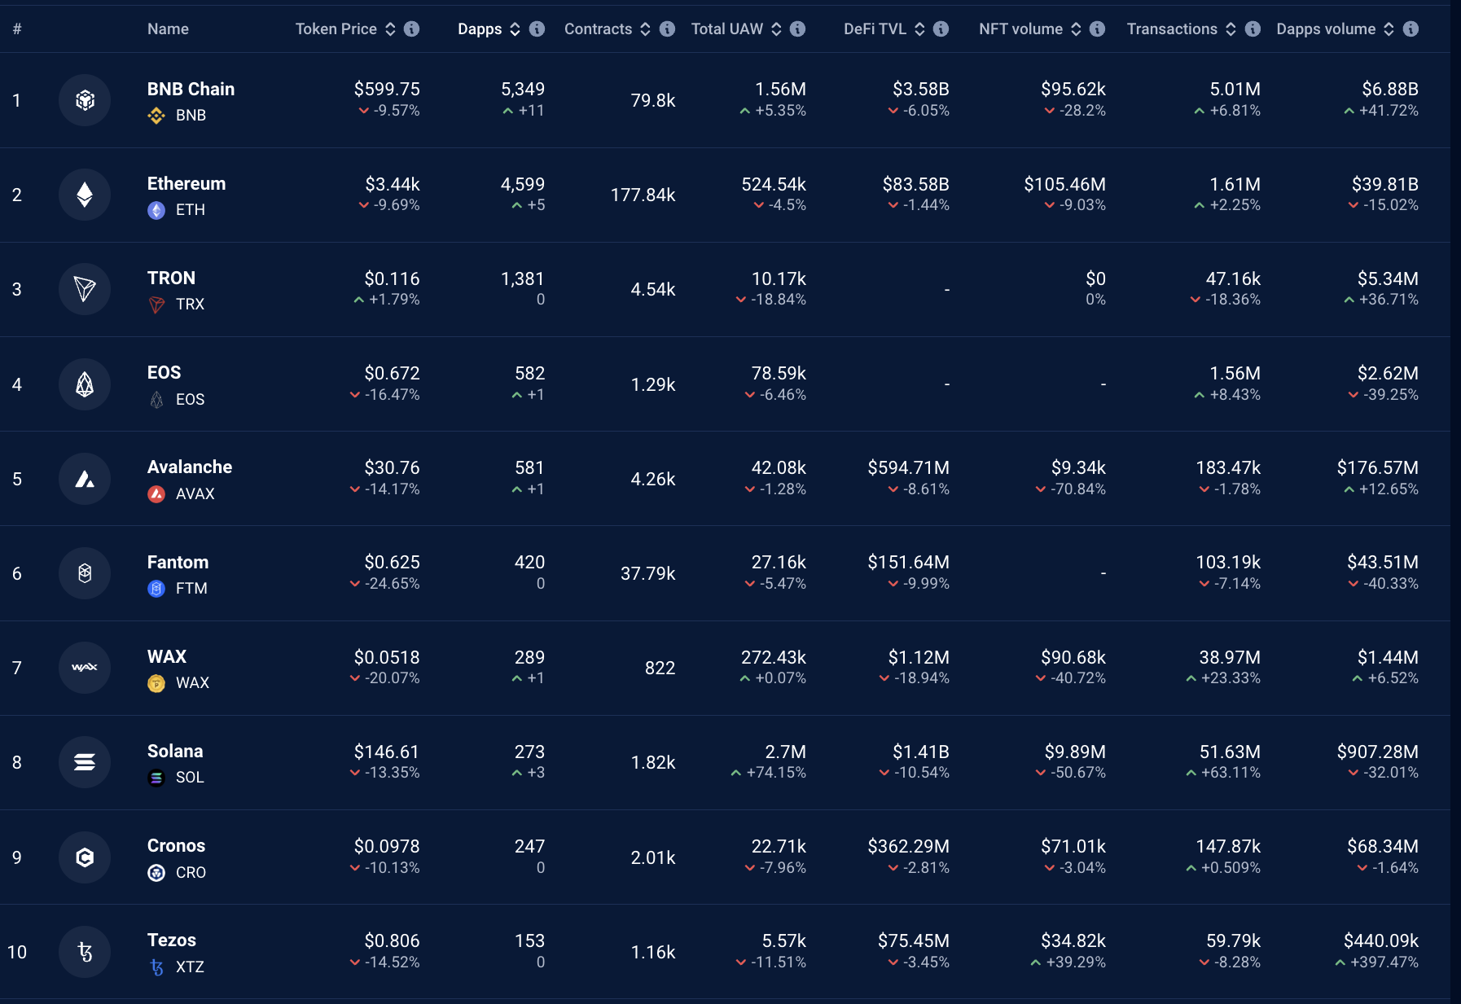
Task: Click the Transactions column header
Action: (x=1171, y=29)
